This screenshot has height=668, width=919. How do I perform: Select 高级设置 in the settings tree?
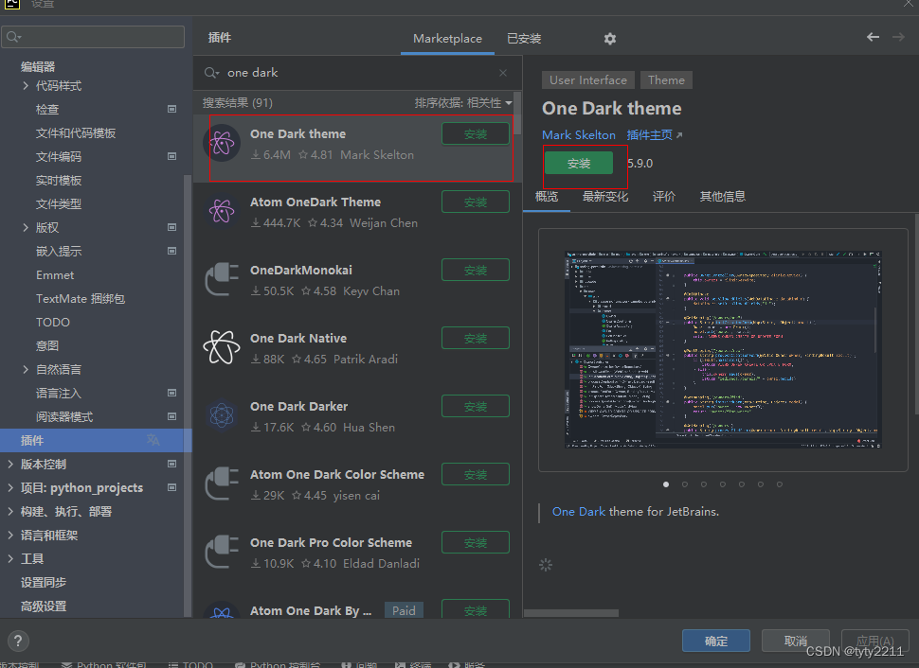(x=44, y=606)
